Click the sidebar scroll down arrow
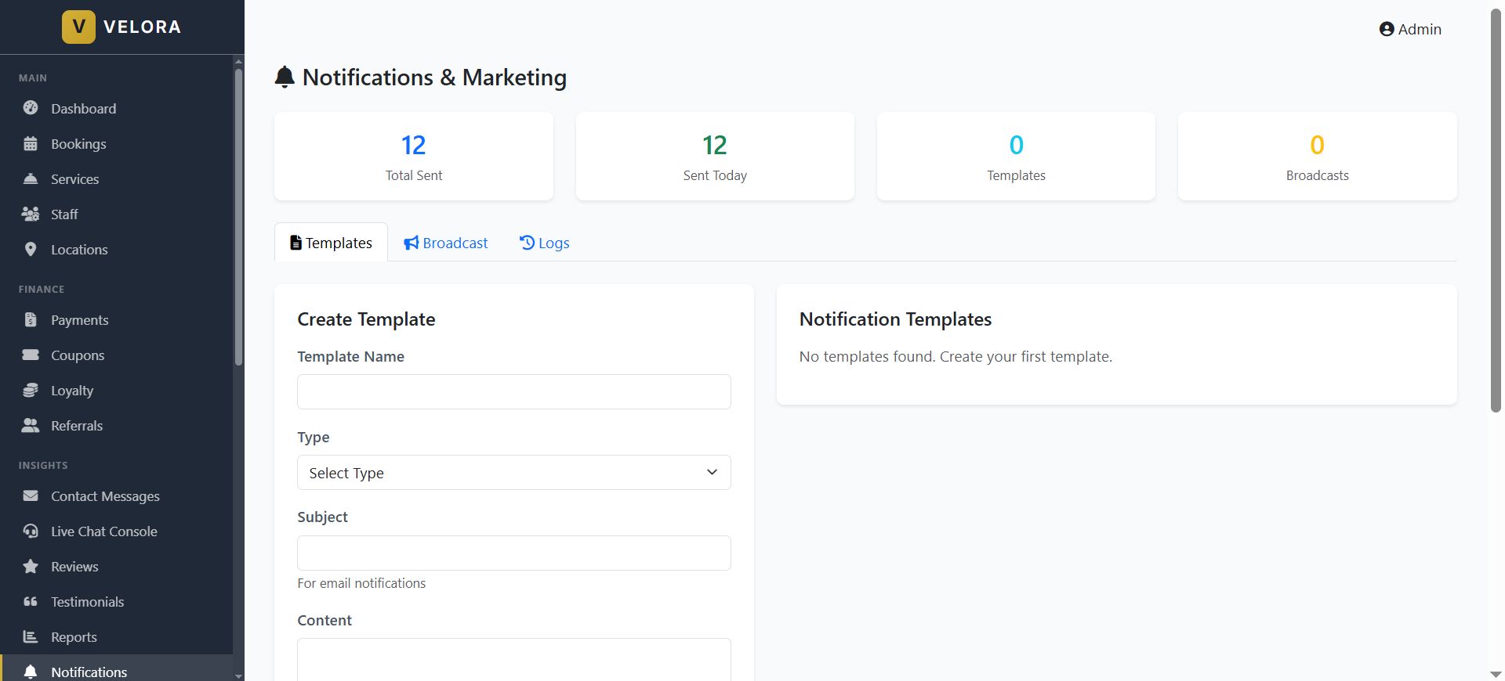Viewport: 1505px width, 681px height. click(238, 675)
